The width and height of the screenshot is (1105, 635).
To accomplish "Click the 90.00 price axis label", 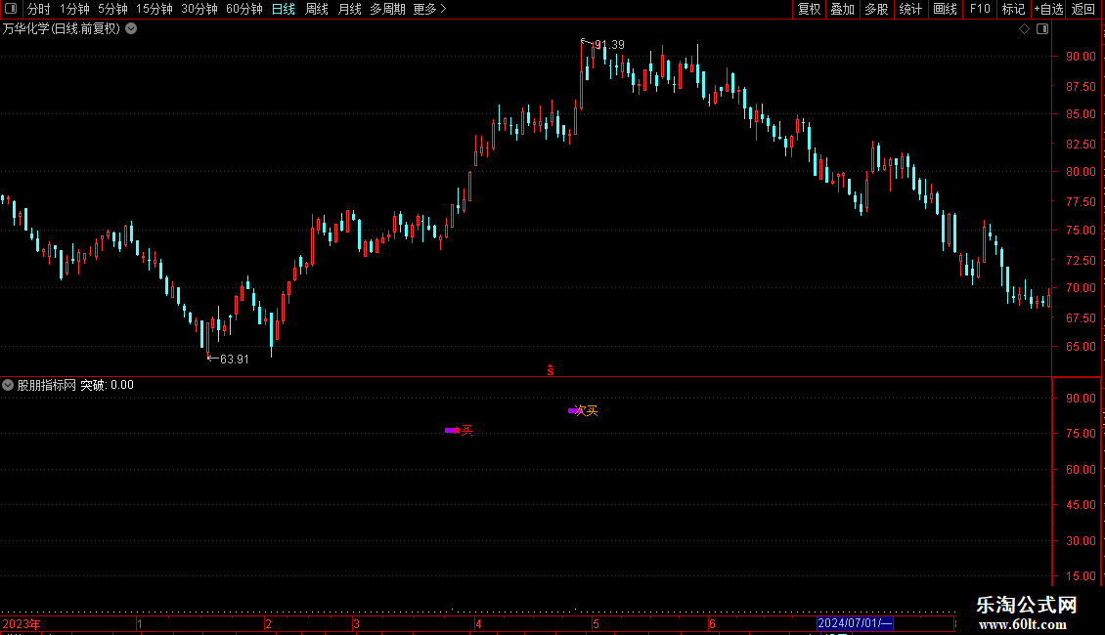I will pos(1081,57).
